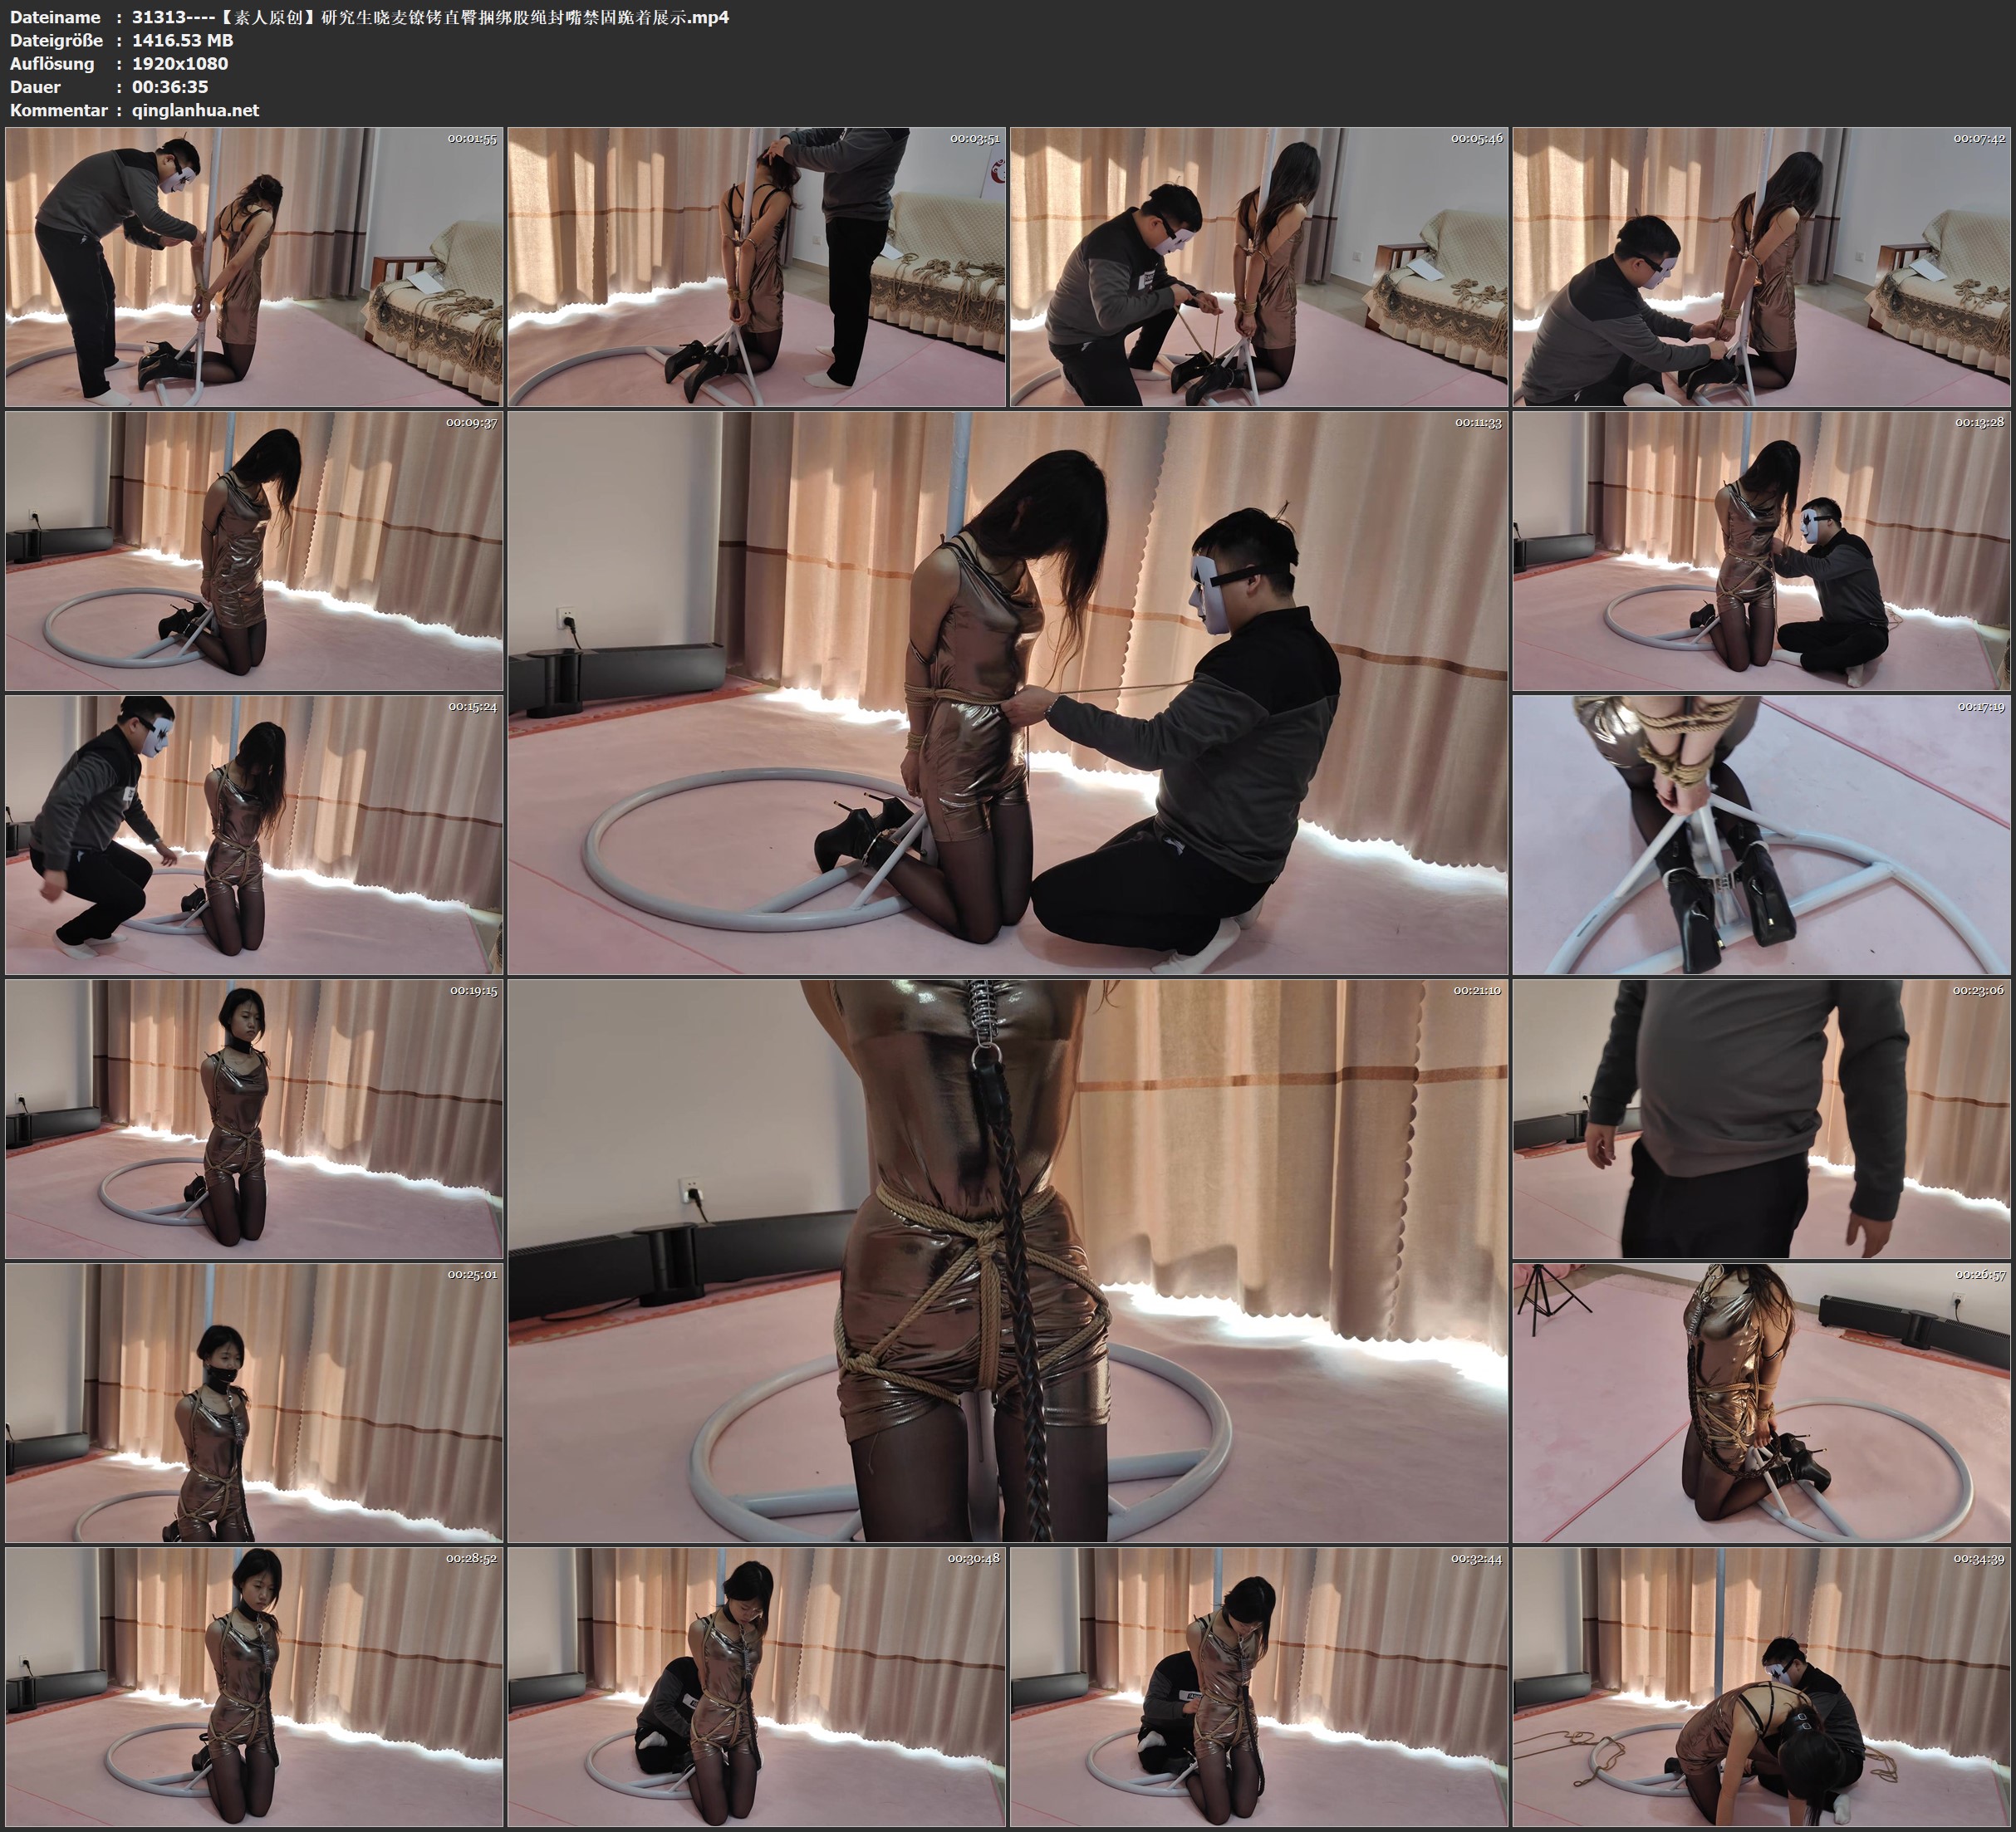Viewport: 2016px width, 1832px height.
Task: Click the last frame at 00:34:39
Action: coord(1761,1687)
